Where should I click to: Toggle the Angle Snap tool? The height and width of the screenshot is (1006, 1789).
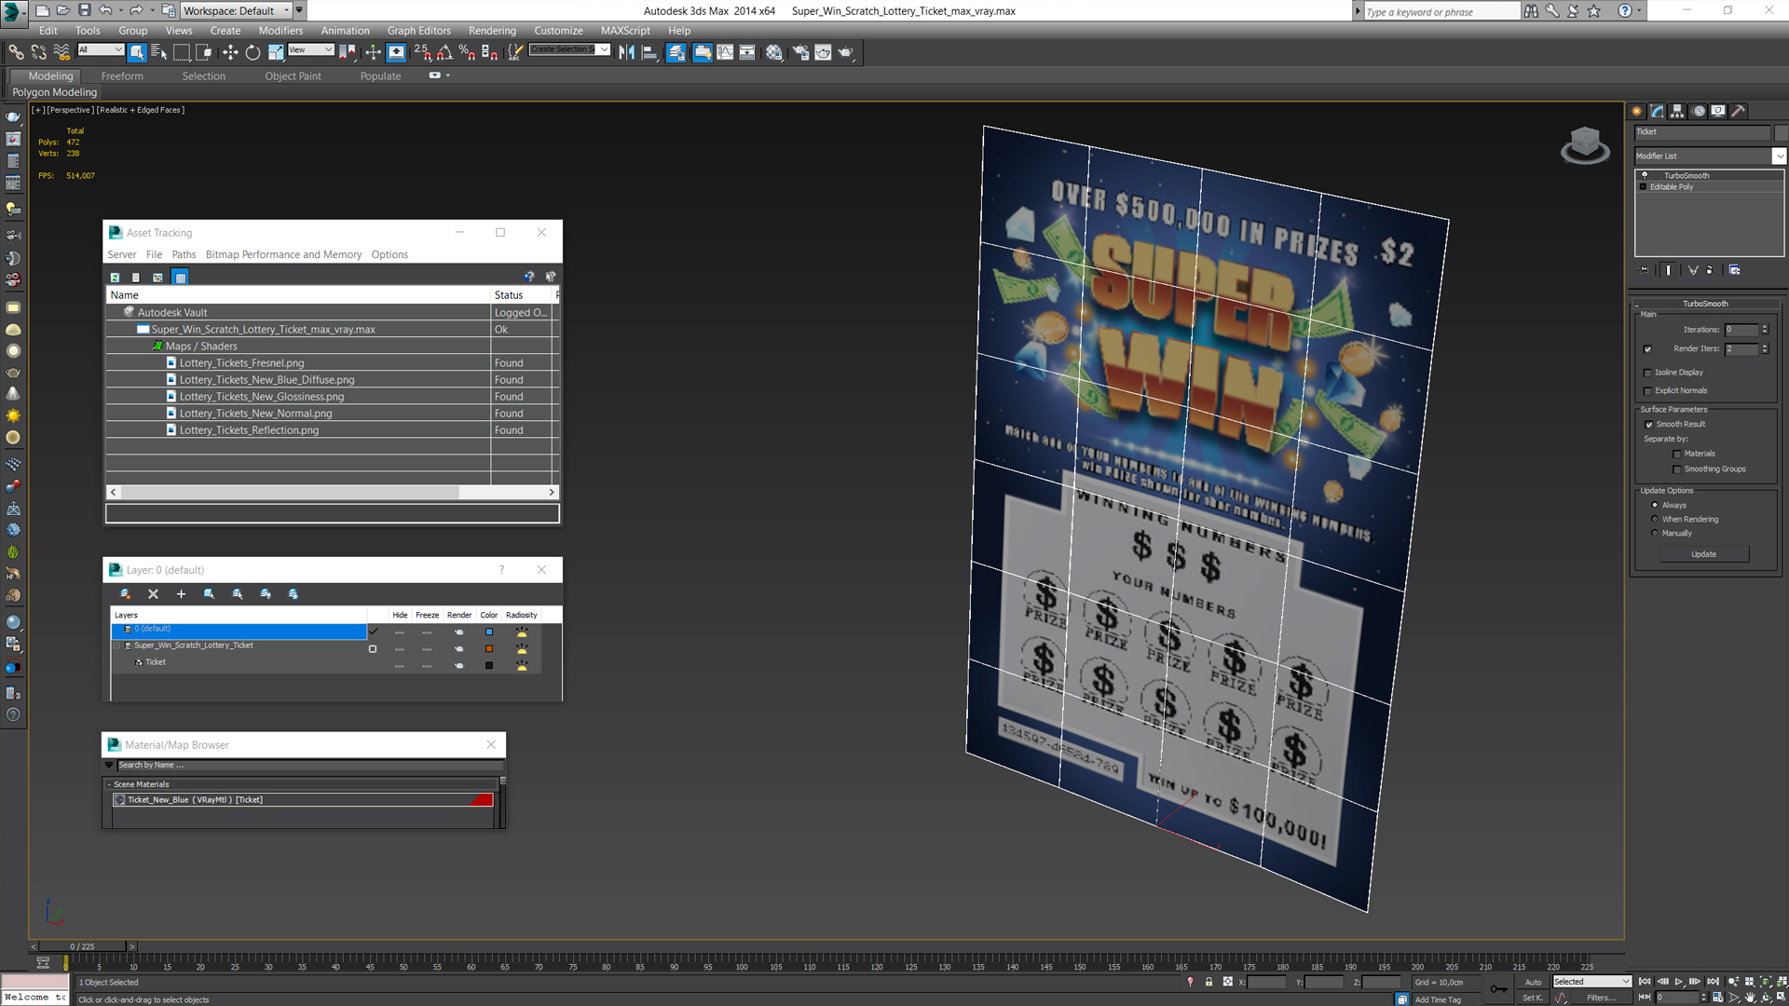pyautogui.click(x=444, y=52)
